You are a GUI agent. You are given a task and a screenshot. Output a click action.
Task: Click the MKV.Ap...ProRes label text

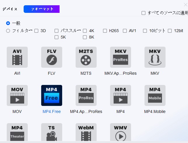click(121, 73)
